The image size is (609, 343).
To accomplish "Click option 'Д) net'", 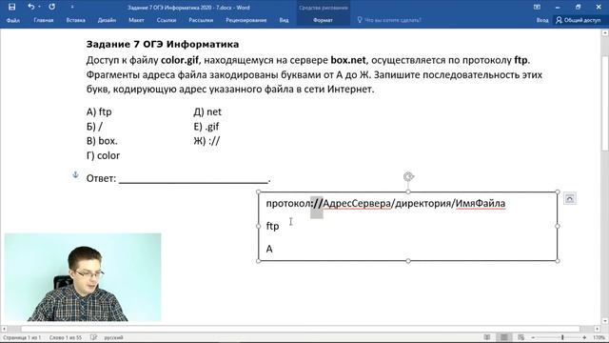I will (207, 112).
